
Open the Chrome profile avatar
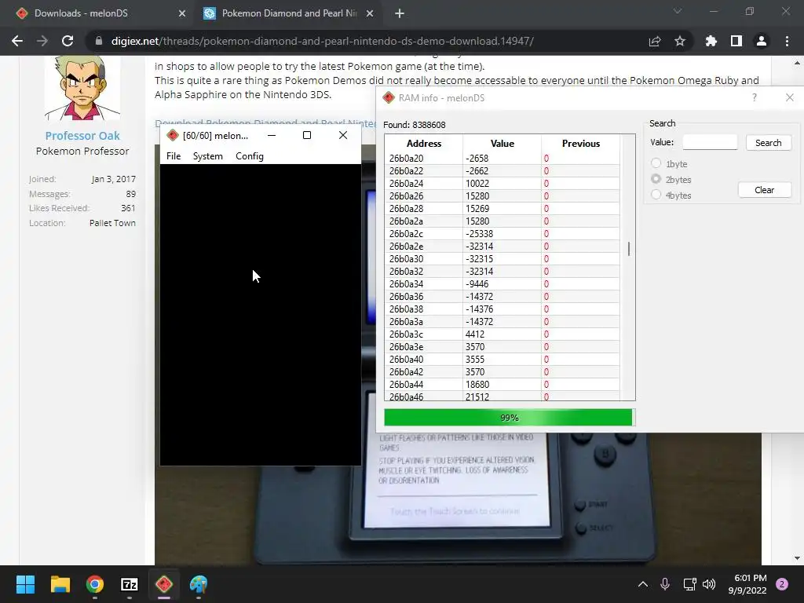click(762, 41)
